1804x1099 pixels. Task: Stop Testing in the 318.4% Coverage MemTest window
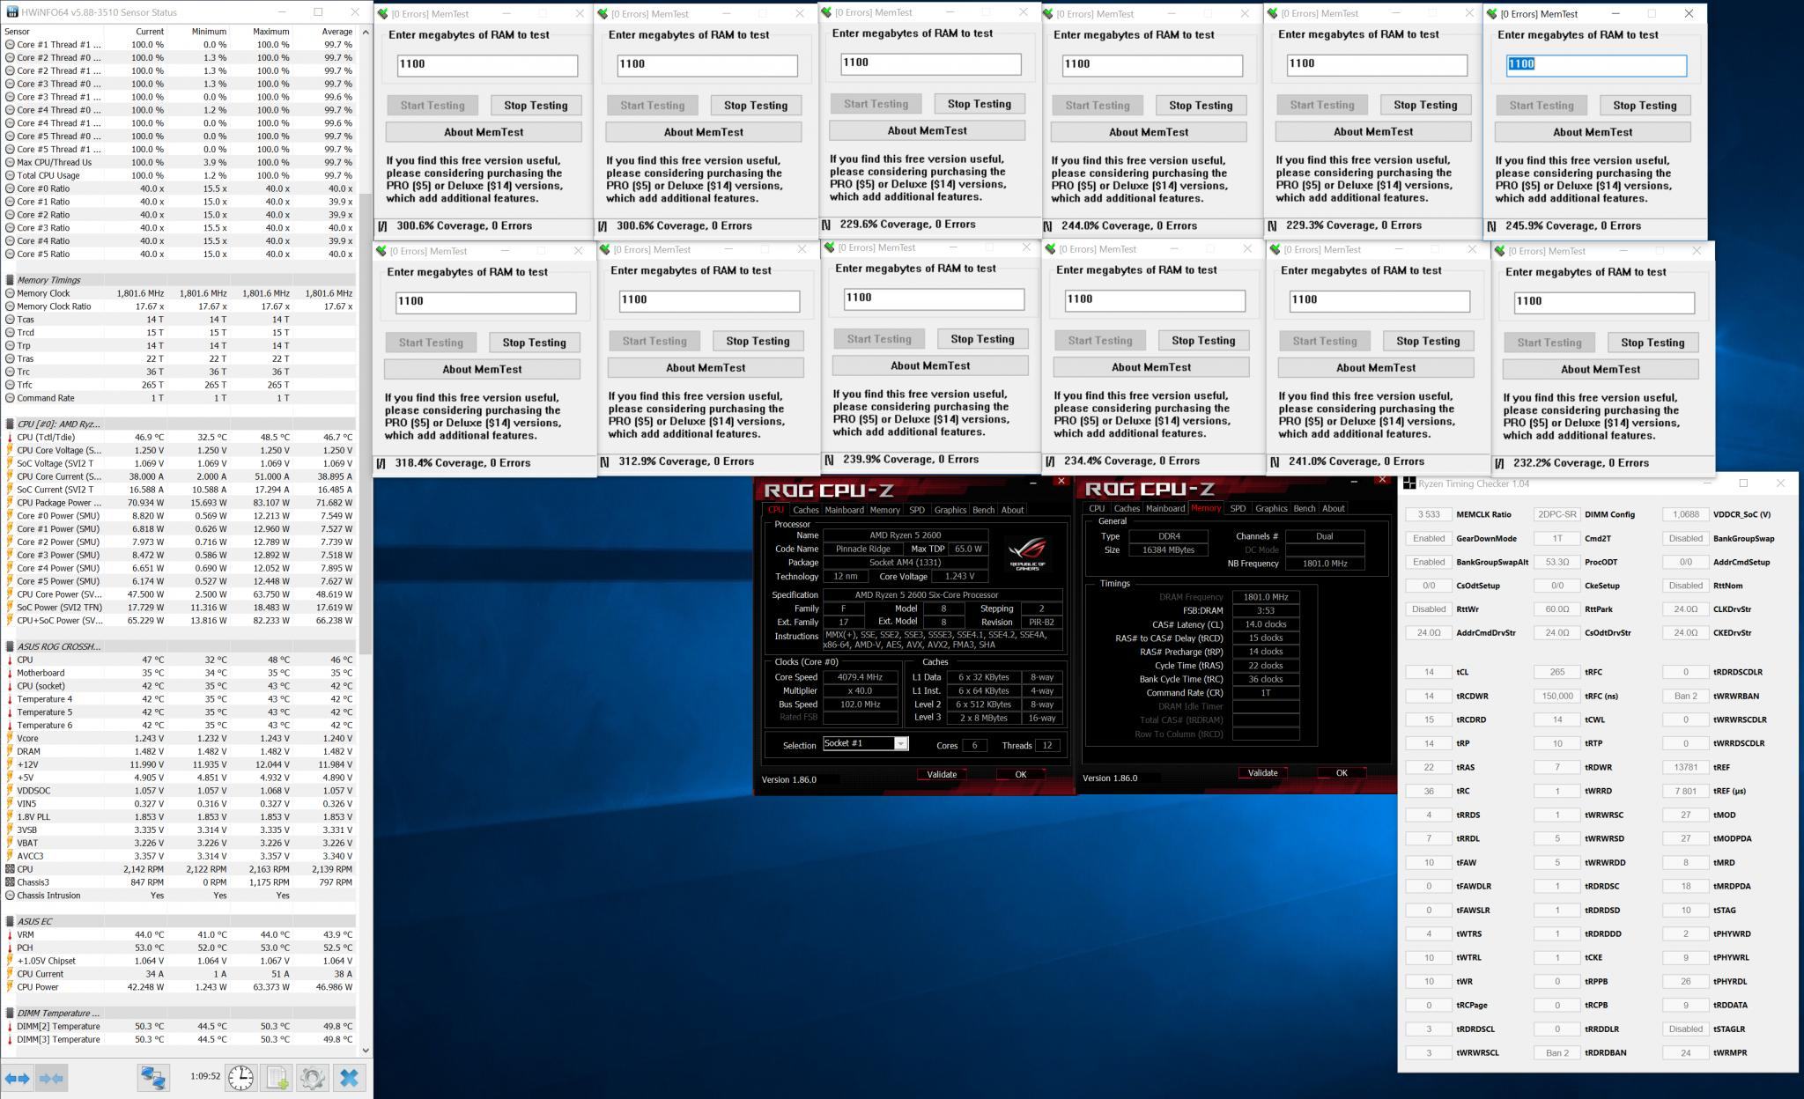pos(534,343)
